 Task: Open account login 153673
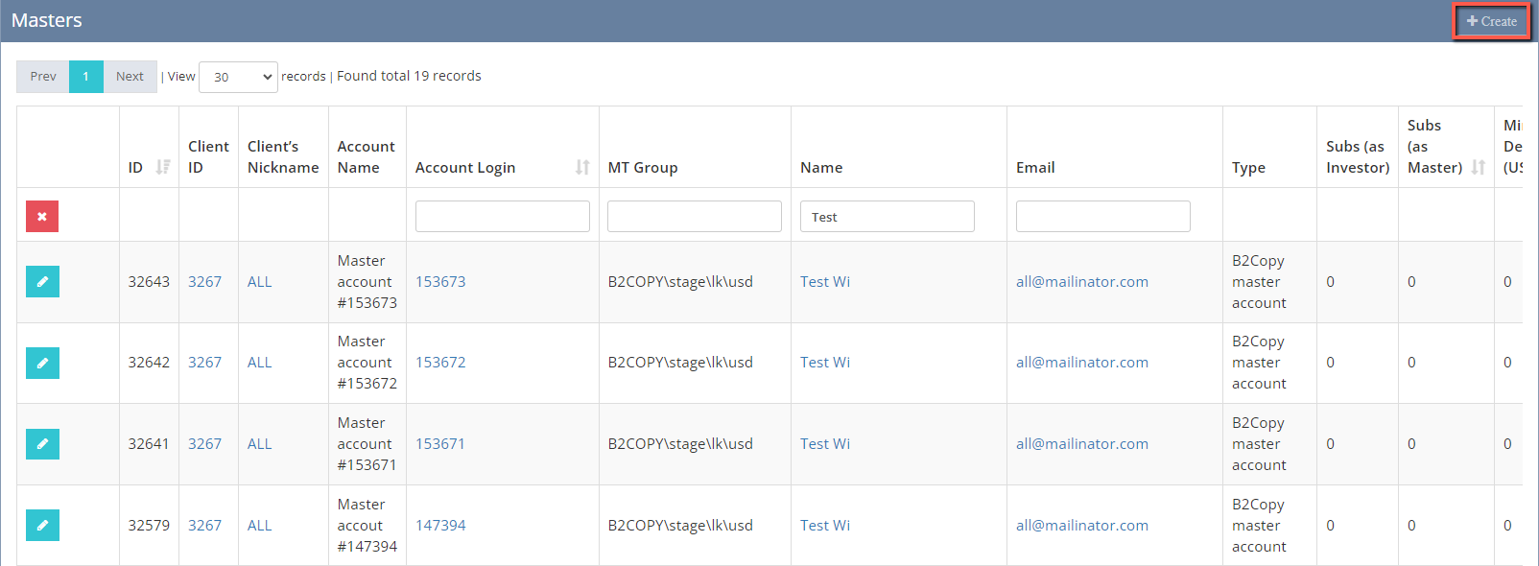tap(440, 281)
